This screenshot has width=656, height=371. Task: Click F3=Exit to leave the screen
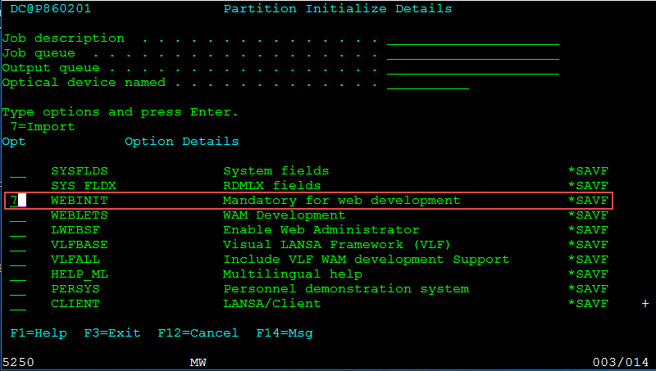(x=112, y=333)
